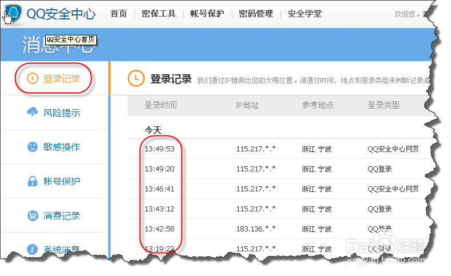Click 浙江 宁波 in the 13:43:12 row
The image size is (451, 276).
click(x=317, y=209)
